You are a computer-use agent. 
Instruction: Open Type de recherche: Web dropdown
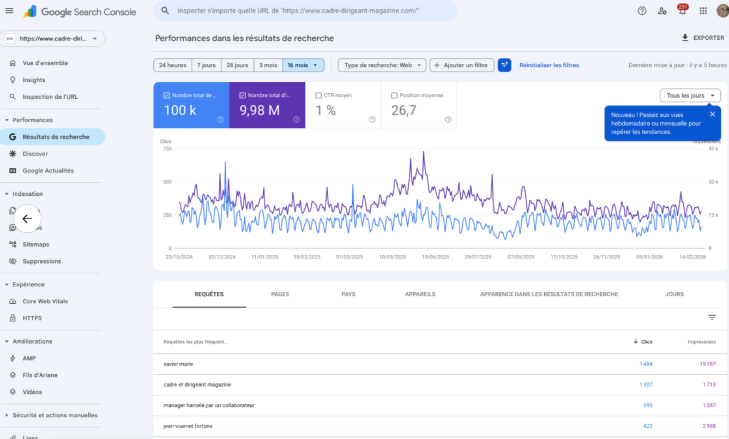click(x=382, y=65)
